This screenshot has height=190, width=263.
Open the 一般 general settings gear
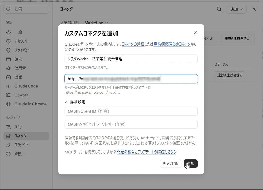pyautogui.click(x=26, y=32)
